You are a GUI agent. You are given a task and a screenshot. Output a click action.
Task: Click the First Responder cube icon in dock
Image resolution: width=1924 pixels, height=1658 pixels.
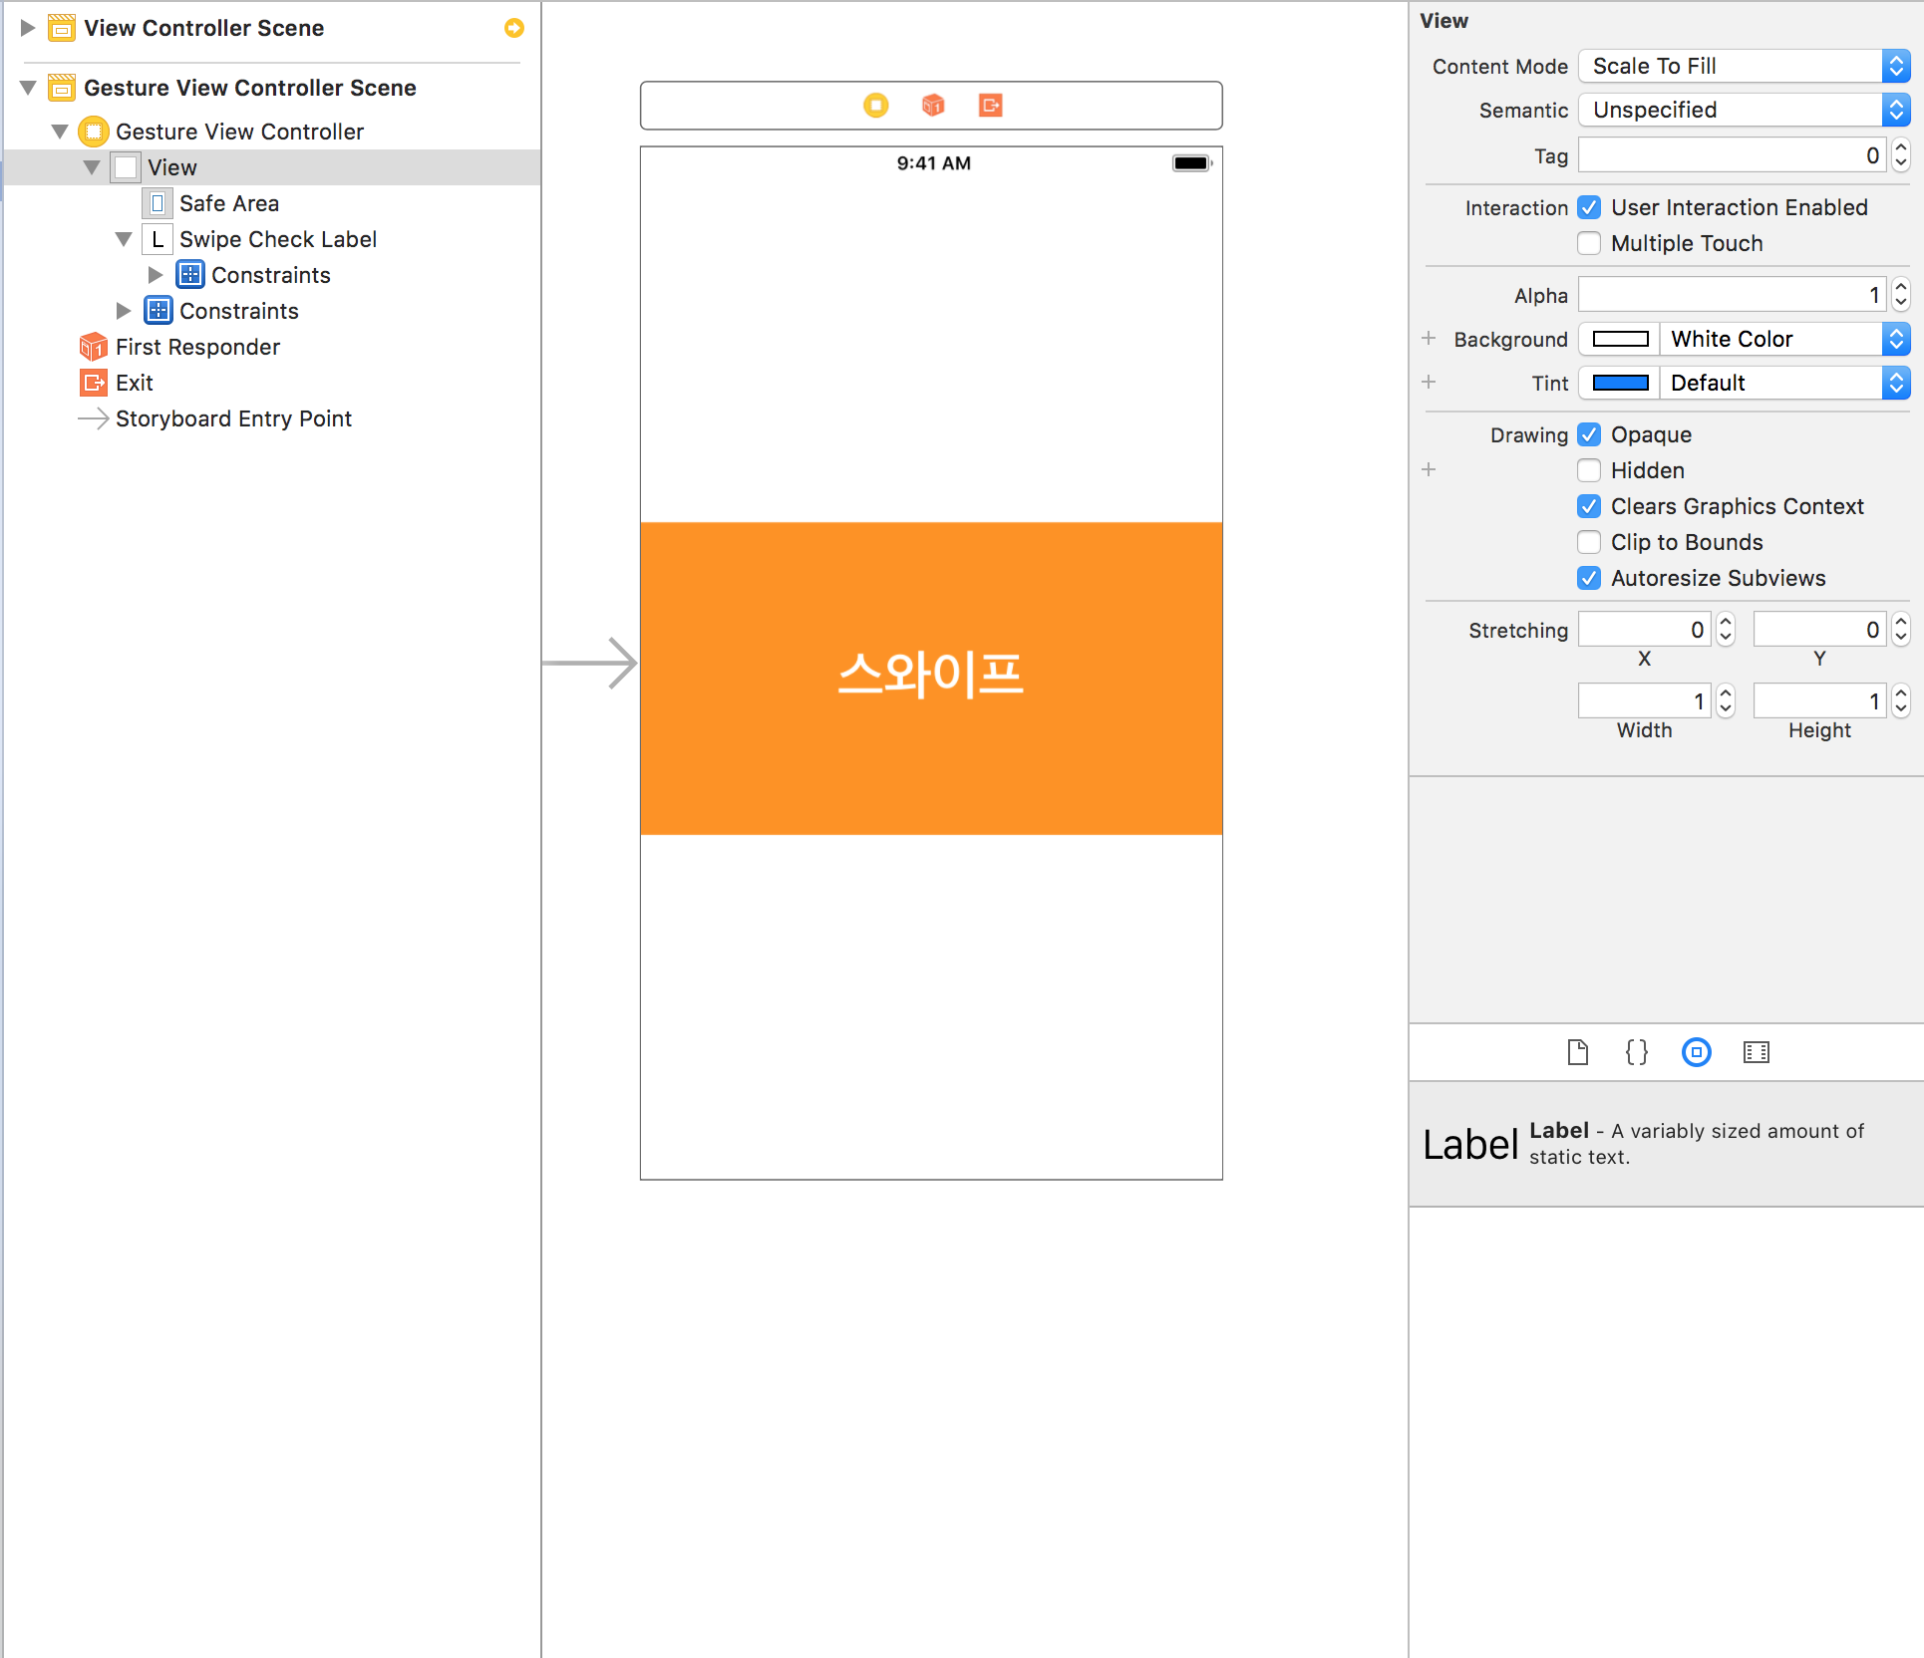click(933, 105)
